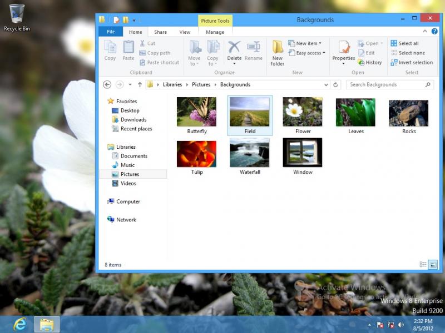
Task: Click the Forward navigation arrow
Action: pos(120,85)
